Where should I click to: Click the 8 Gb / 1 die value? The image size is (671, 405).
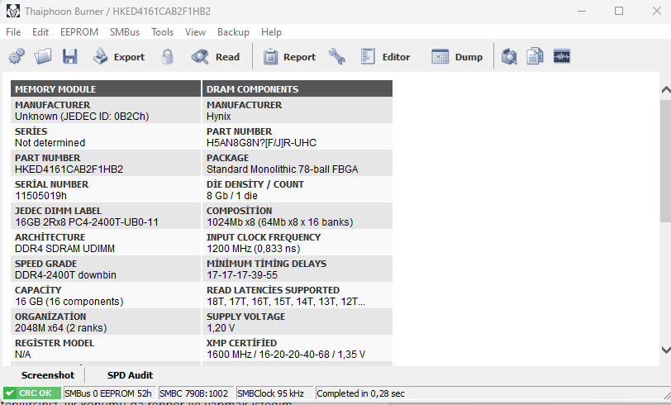tap(232, 196)
